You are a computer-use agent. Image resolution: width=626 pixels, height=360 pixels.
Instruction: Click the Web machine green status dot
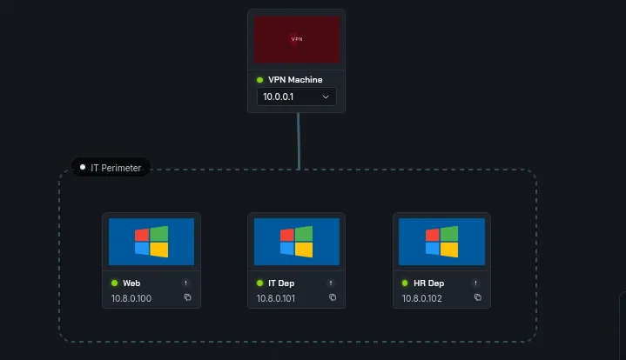pos(115,283)
